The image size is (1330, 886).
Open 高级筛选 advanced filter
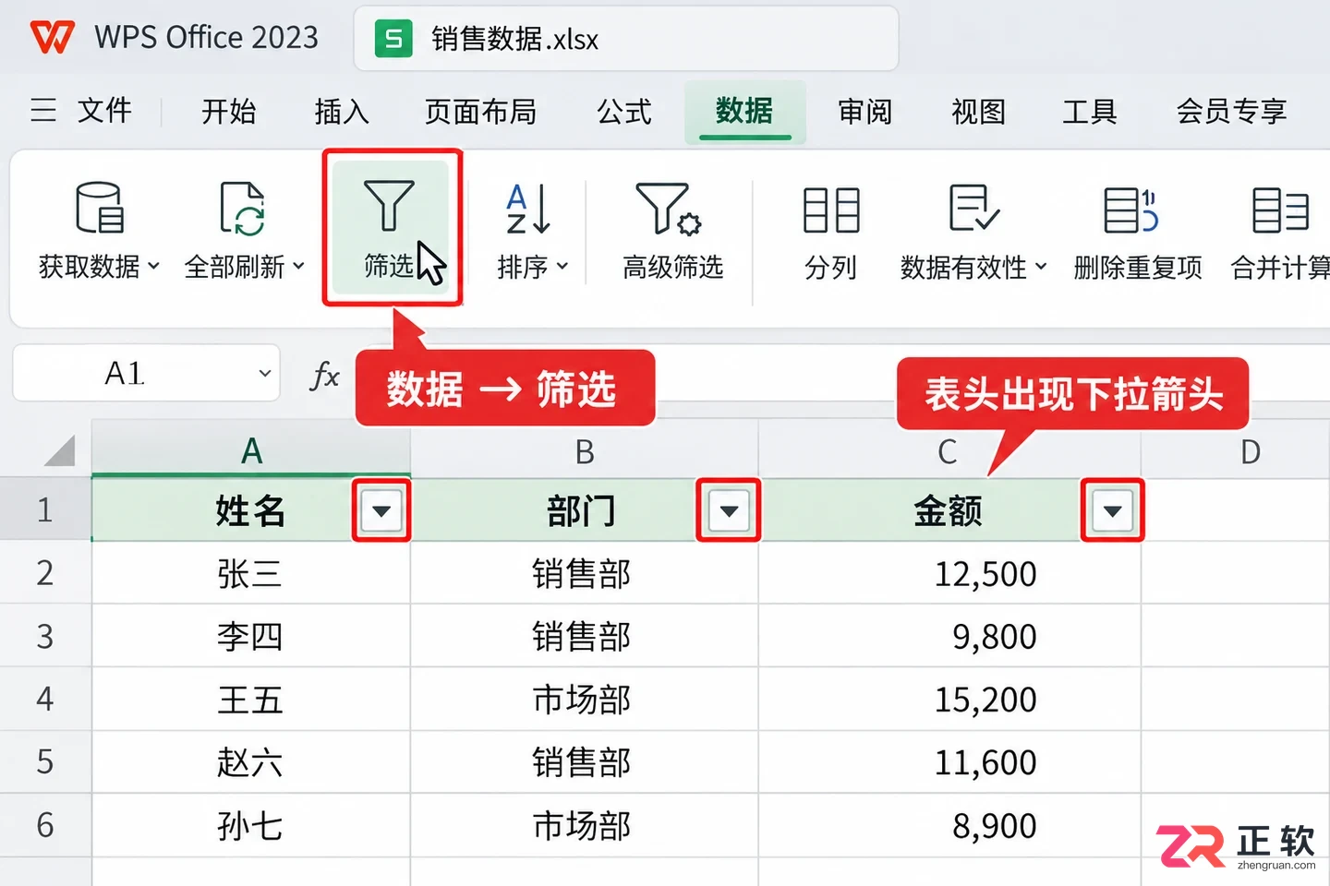click(671, 231)
